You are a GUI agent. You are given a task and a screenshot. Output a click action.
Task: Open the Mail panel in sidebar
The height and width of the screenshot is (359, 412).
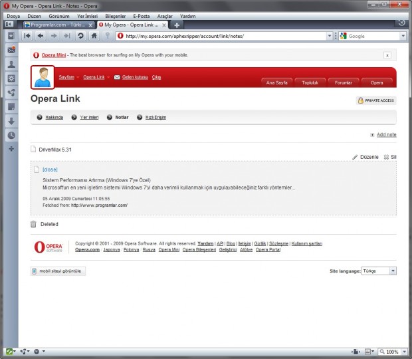[11, 50]
